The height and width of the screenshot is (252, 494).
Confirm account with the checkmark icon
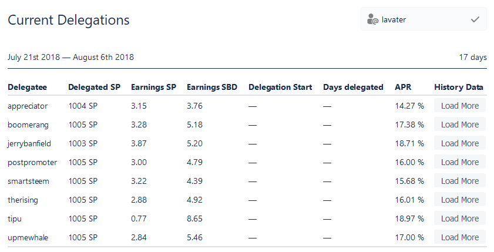(x=475, y=19)
